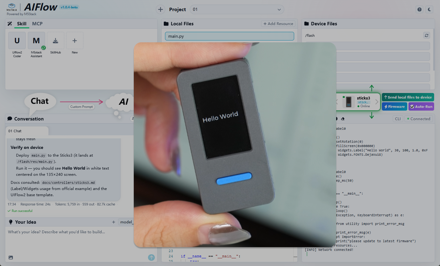Click the help question mark icon
The image size is (440, 266).
419,10
